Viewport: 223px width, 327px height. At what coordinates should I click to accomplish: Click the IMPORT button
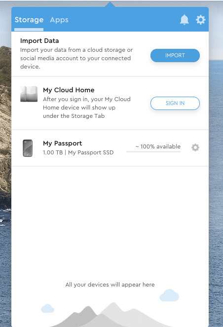tap(175, 55)
